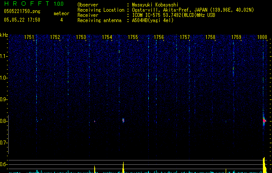
Task: Click the 1800 time marker
Action: click(x=262, y=37)
